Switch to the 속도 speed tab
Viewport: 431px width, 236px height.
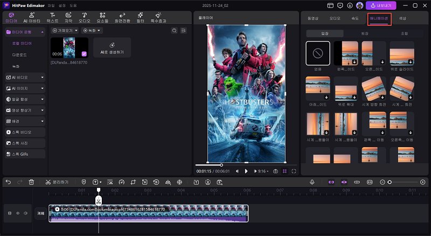click(354, 18)
